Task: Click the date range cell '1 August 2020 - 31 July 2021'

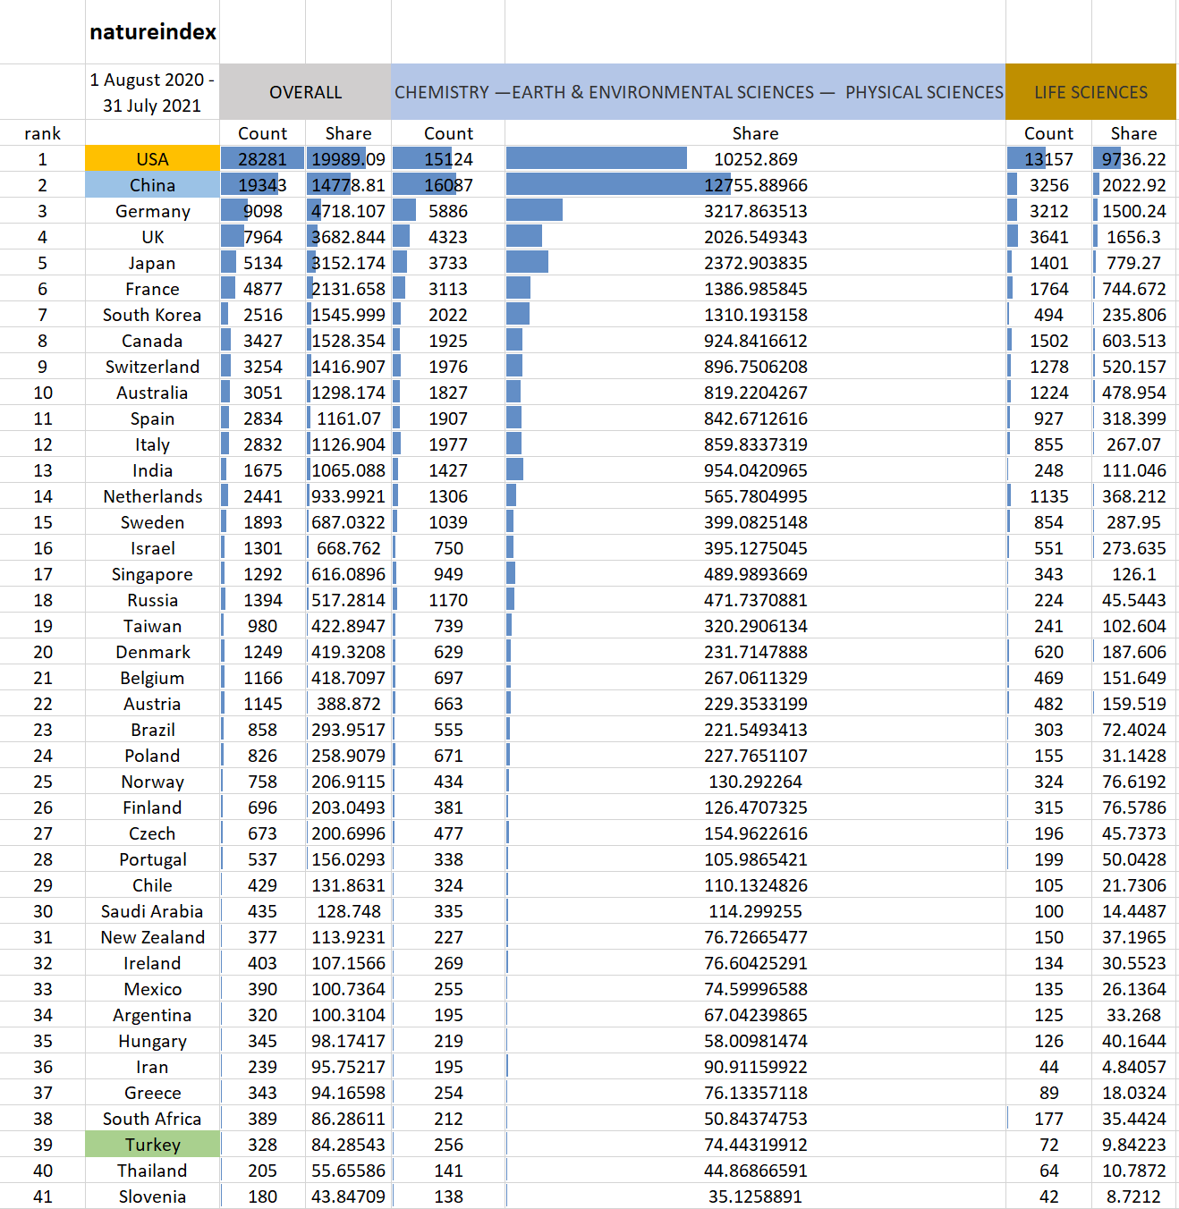Action: pos(153,92)
